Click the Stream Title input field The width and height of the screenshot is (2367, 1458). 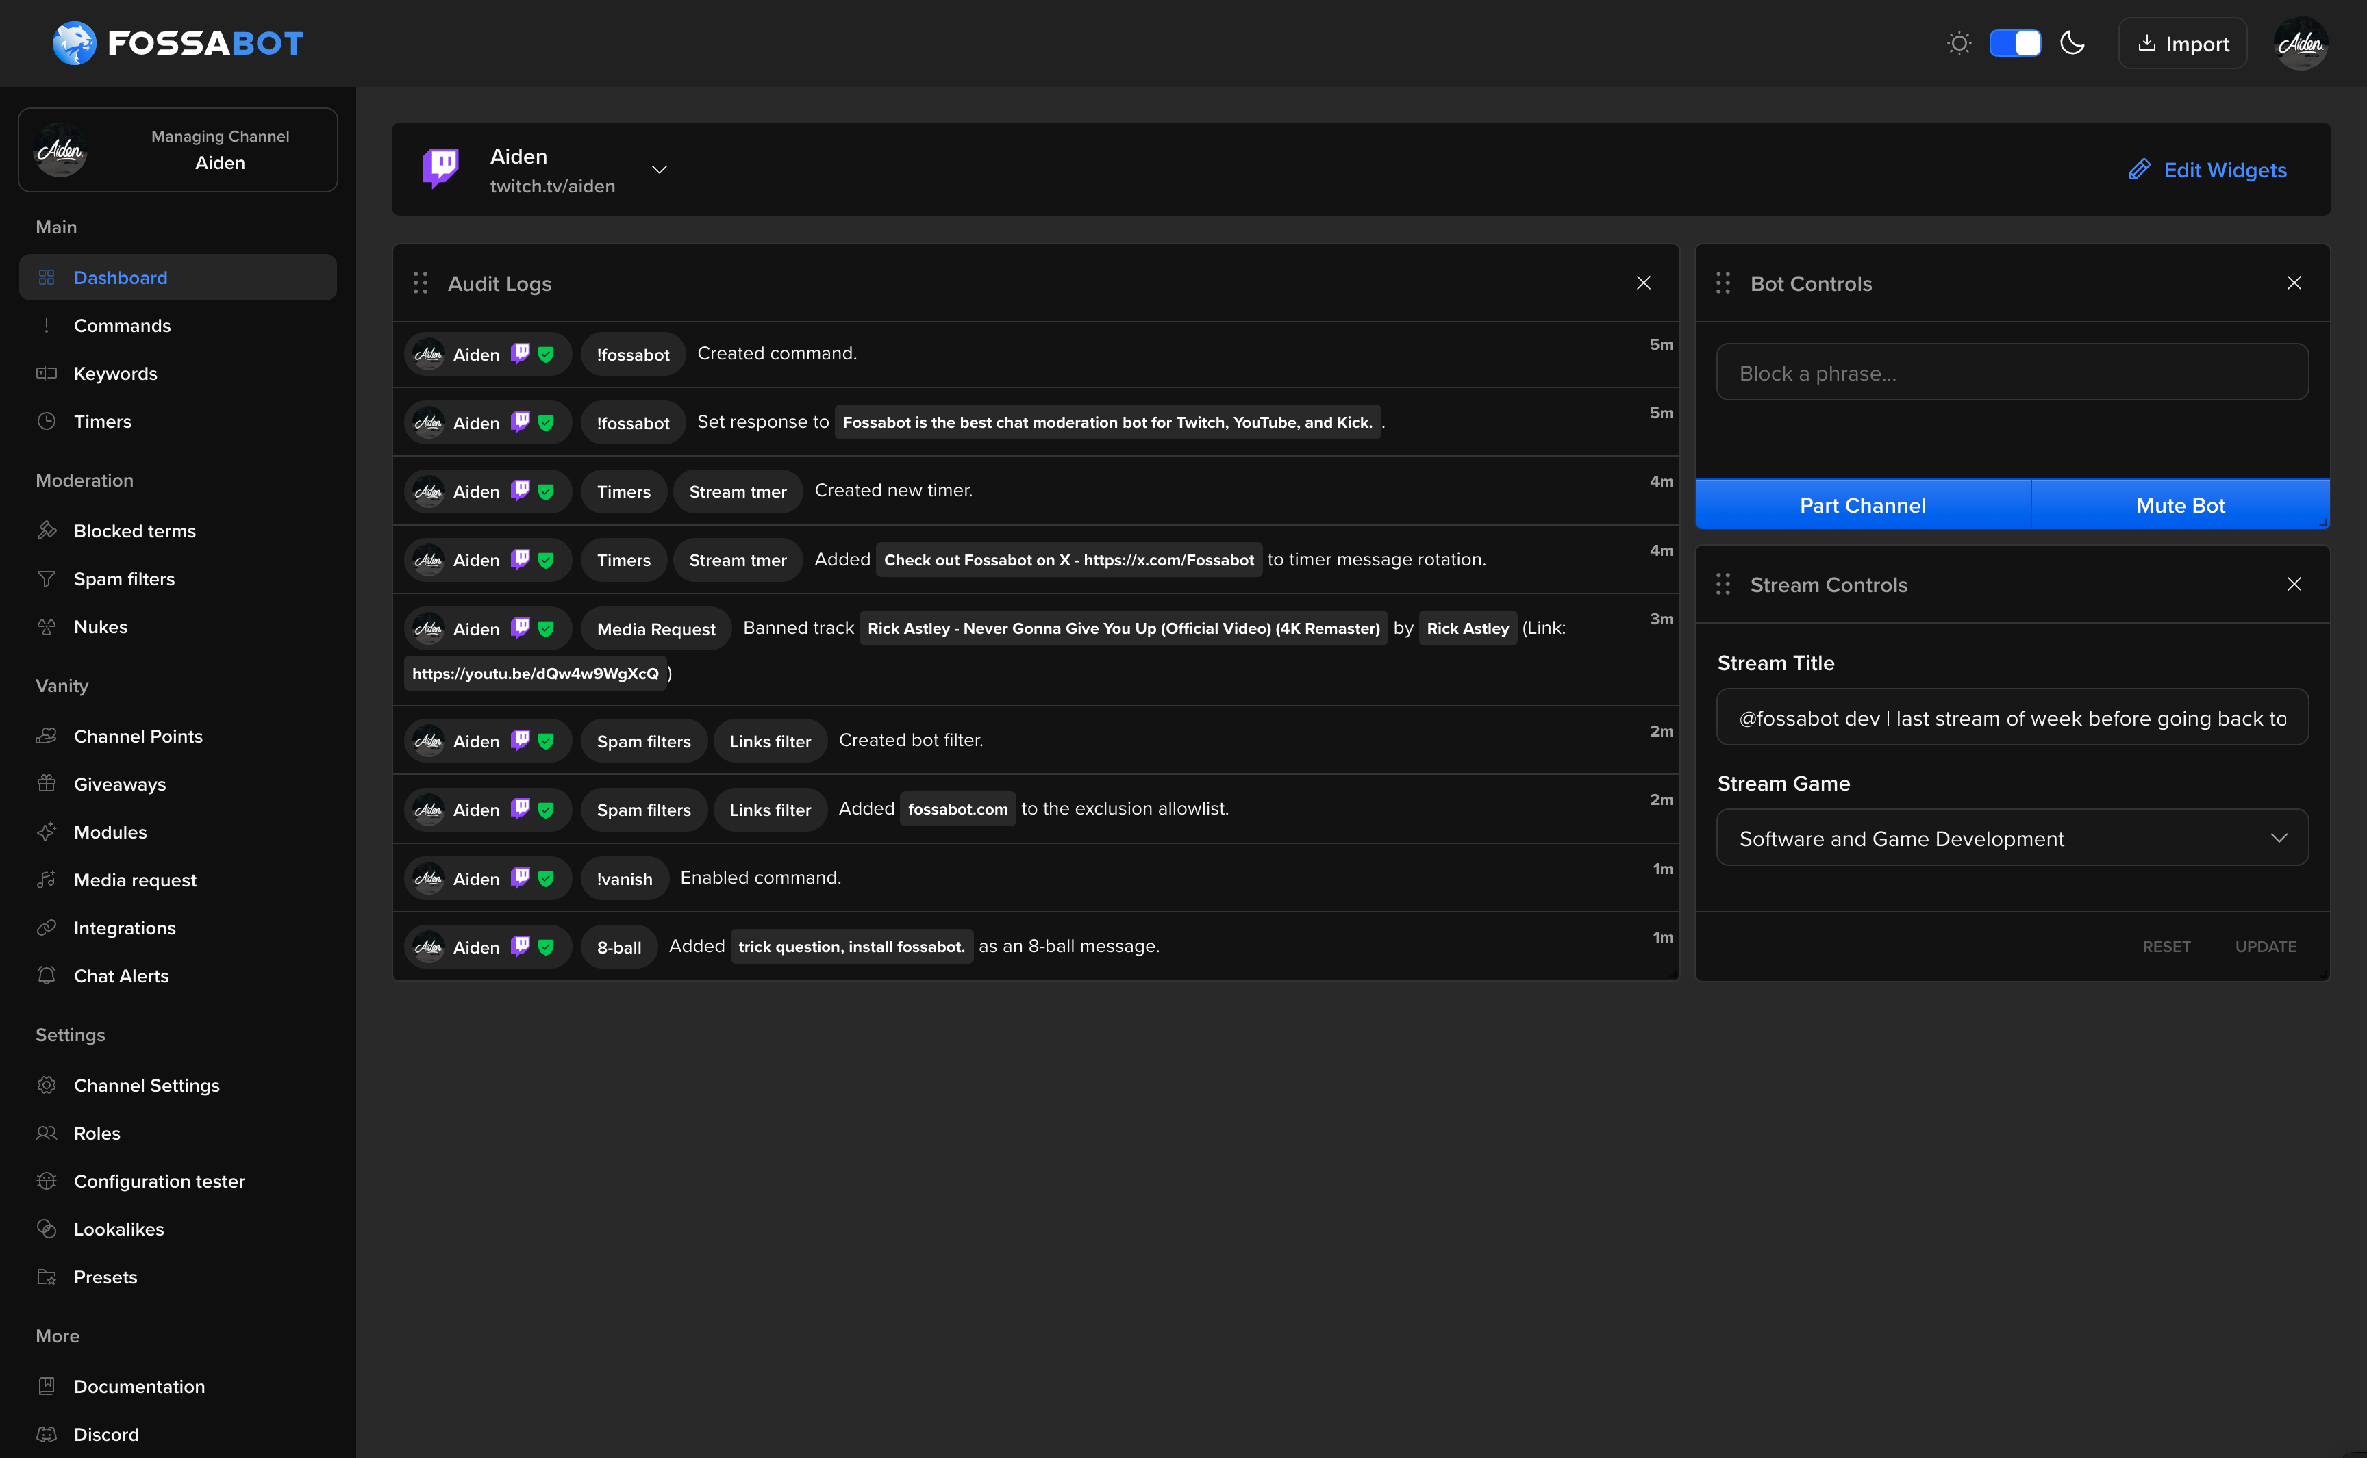click(x=2012, y=717)
